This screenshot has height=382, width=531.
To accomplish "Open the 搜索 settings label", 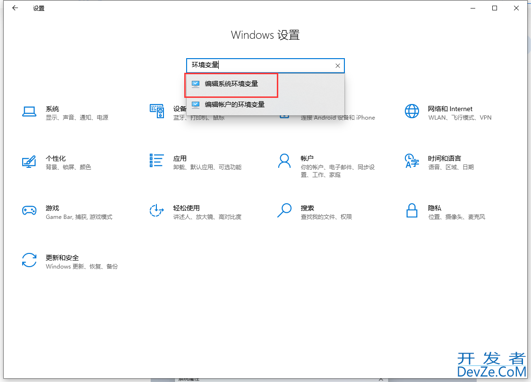I will point(308,208).
